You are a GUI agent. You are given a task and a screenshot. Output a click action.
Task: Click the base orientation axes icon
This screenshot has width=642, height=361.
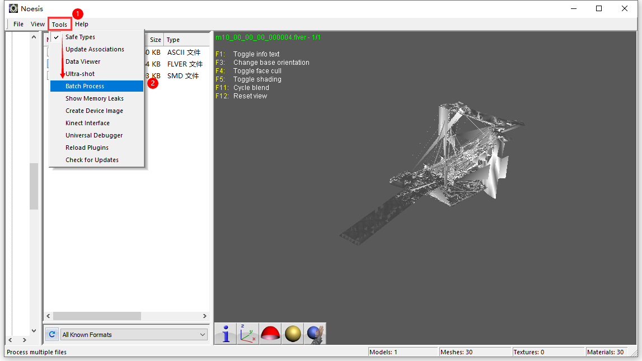[247, 334]
